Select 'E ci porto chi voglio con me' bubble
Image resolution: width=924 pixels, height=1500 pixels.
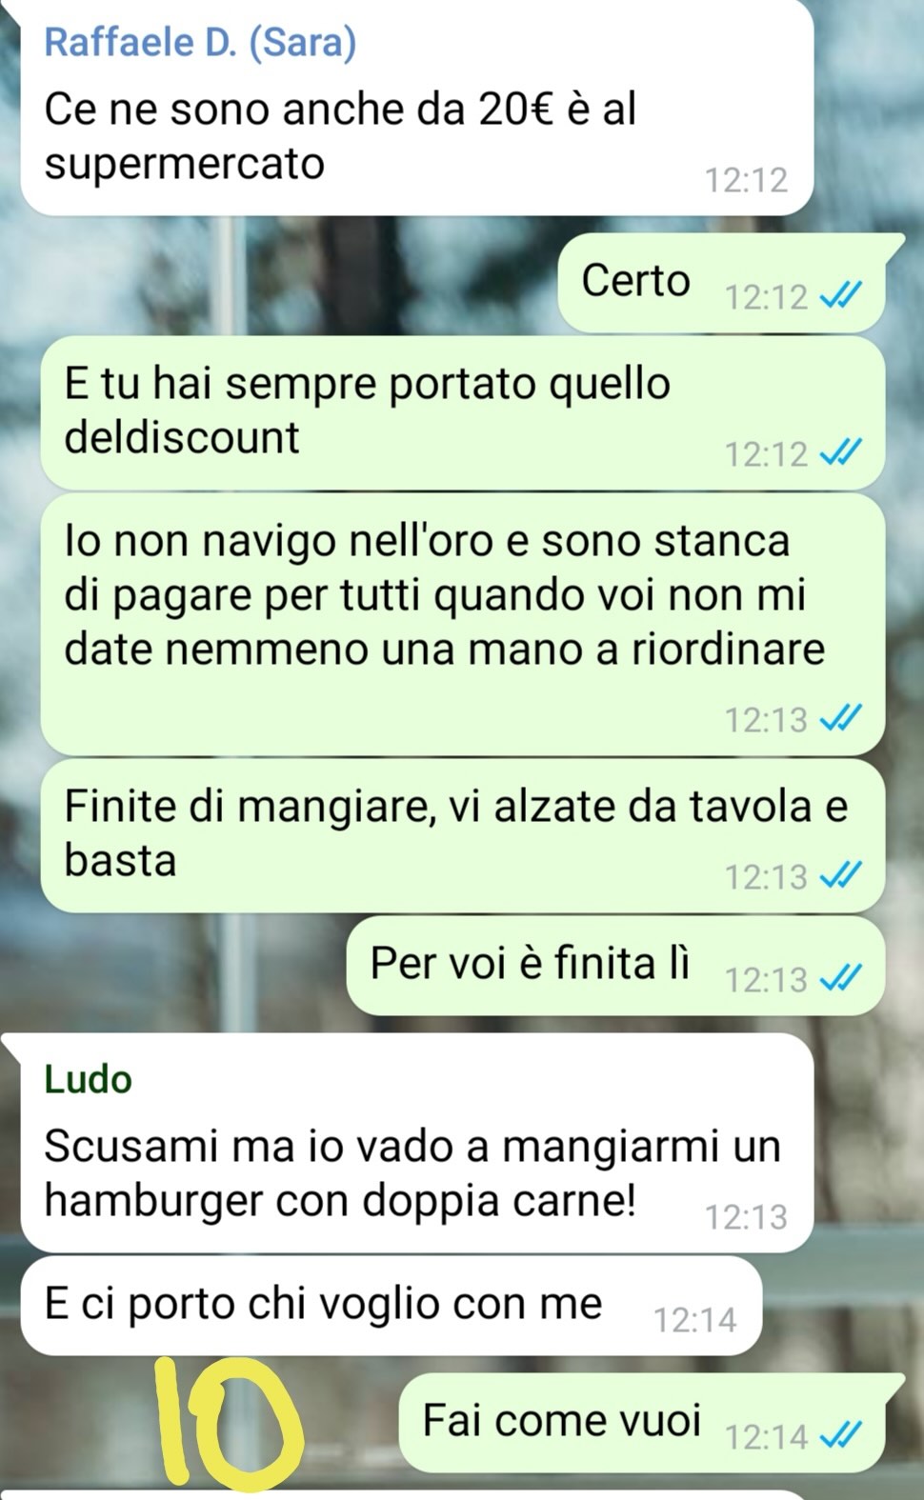coord(391,1306)
